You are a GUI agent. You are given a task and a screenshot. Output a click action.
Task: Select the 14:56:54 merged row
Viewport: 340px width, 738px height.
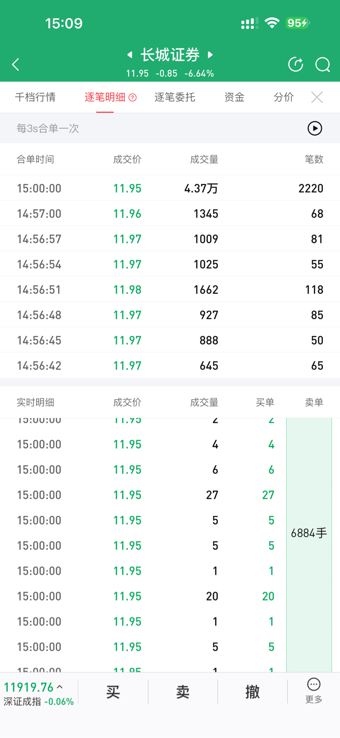(170, 264)
